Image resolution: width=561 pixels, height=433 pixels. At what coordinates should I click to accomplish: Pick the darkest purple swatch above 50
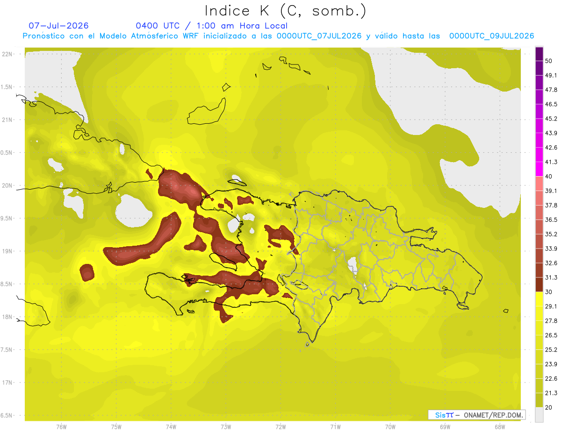coord(539,54)
